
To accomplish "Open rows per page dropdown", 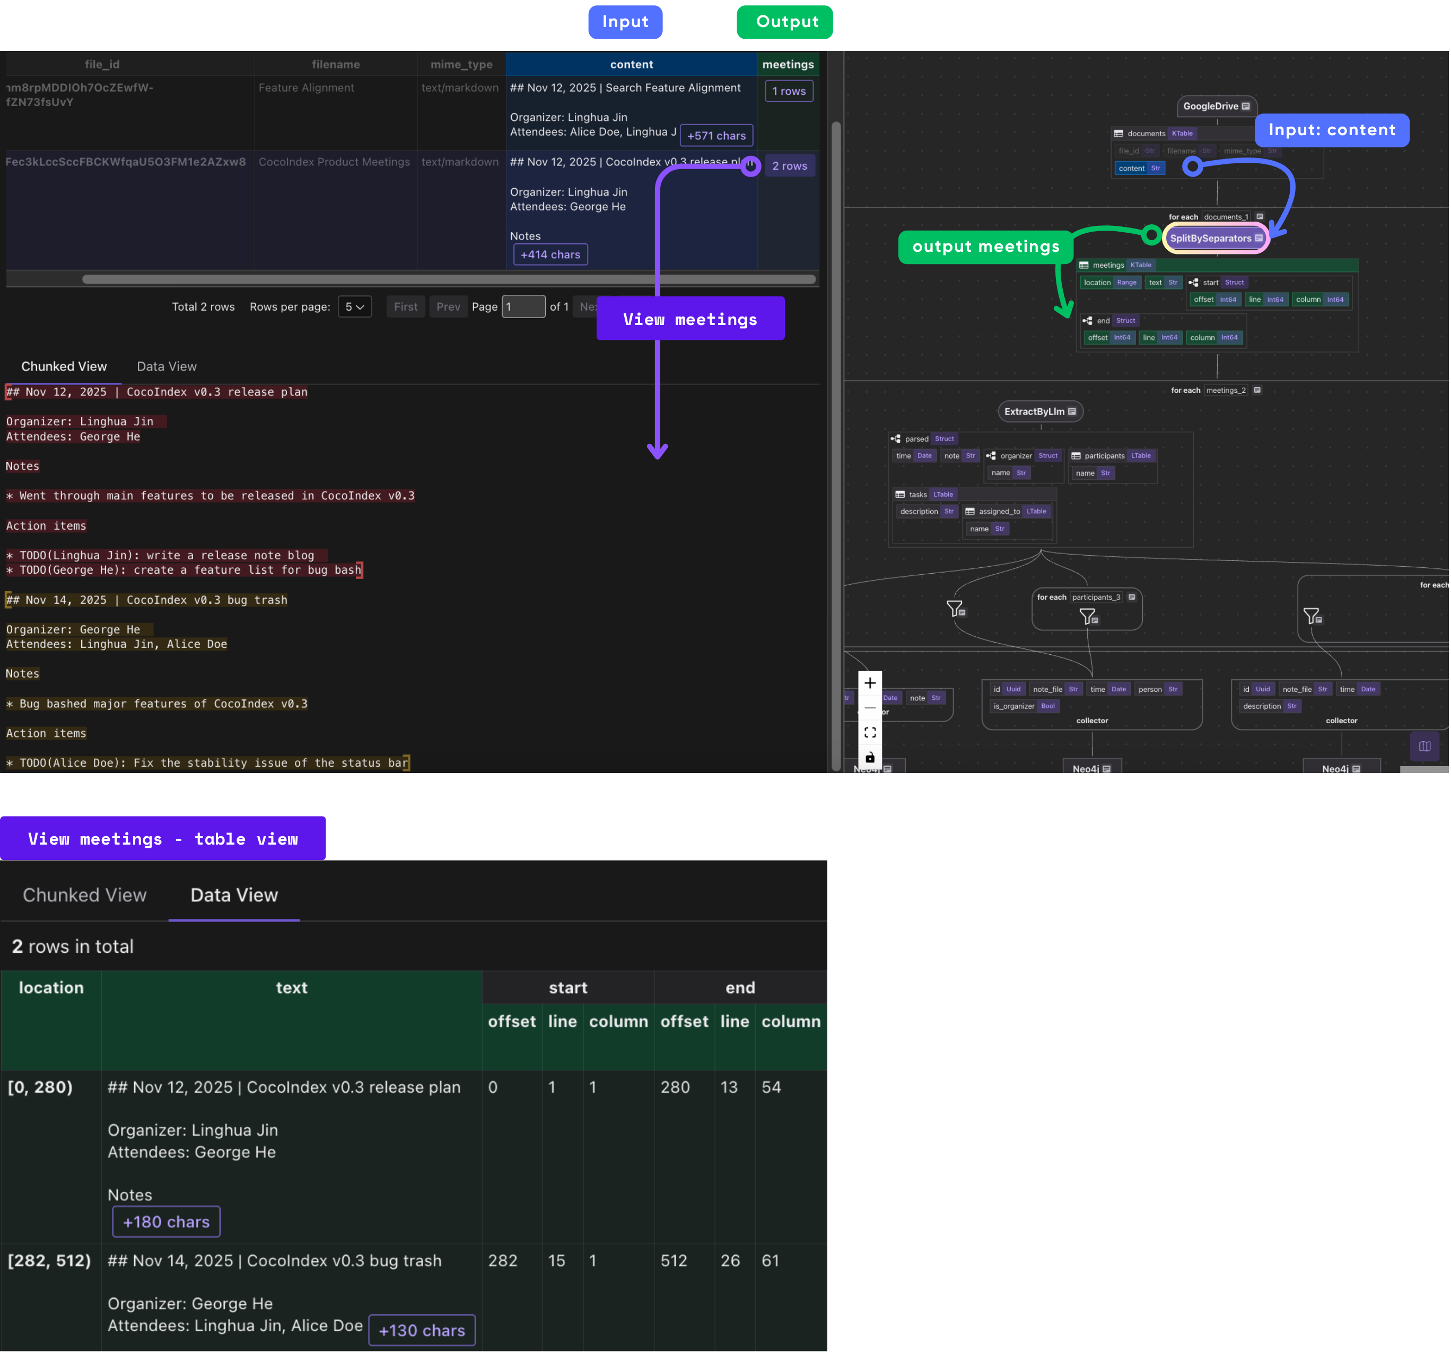I will click(355, 306).
